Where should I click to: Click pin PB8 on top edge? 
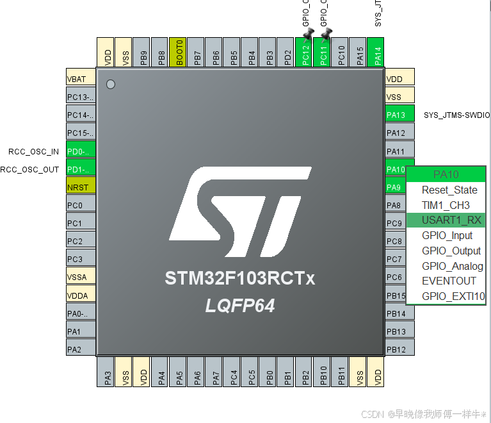pos(159,52)
